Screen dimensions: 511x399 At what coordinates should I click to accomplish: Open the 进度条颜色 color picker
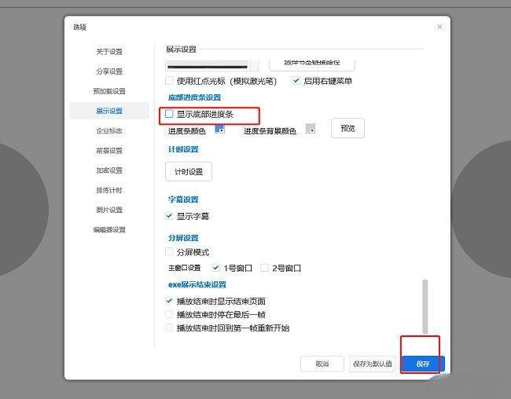tap(219, 129)
